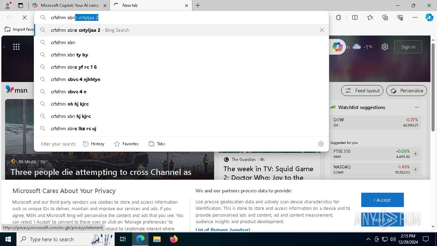Open Task View on the taskbar
This screenshot has height=246, width=437.
[123, 239]
